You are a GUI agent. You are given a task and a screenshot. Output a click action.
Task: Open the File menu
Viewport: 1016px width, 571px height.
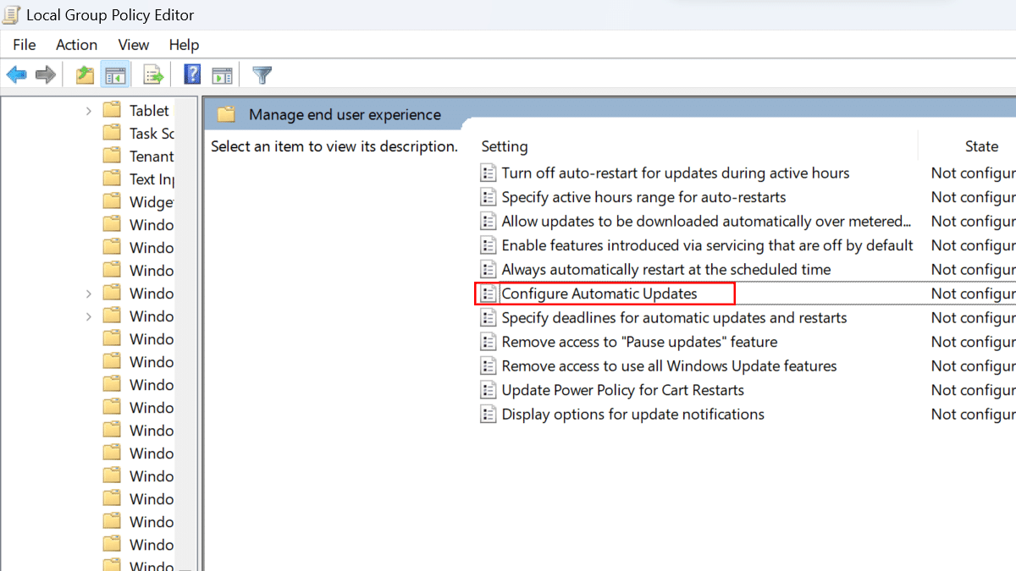tap(25, 45)
